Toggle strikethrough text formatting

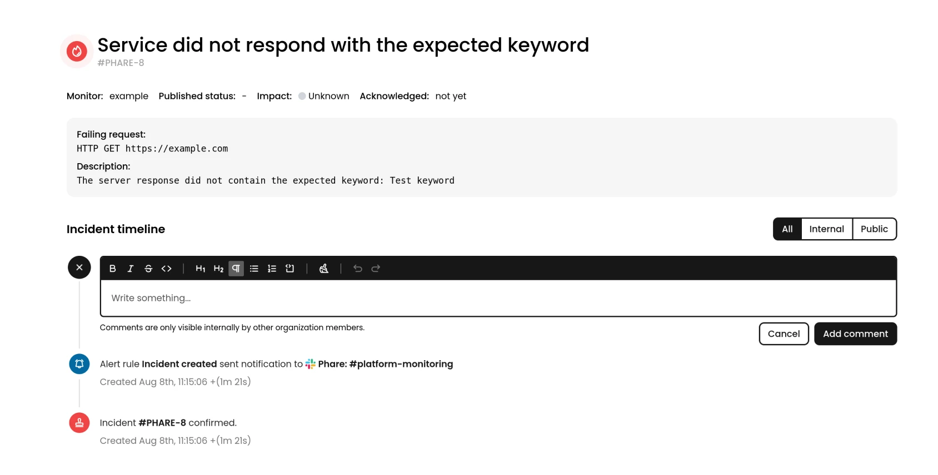(x=148, y=269)
